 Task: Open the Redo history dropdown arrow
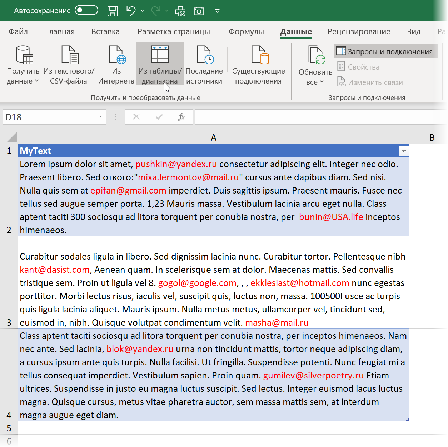167,11
